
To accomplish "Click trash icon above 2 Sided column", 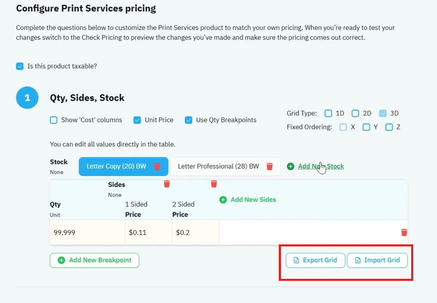I will click(x=214, y=184).
